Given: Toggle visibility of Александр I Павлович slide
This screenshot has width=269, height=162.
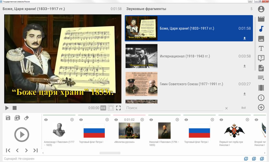Looking at the screenshot, I should [x=46, y=120].
